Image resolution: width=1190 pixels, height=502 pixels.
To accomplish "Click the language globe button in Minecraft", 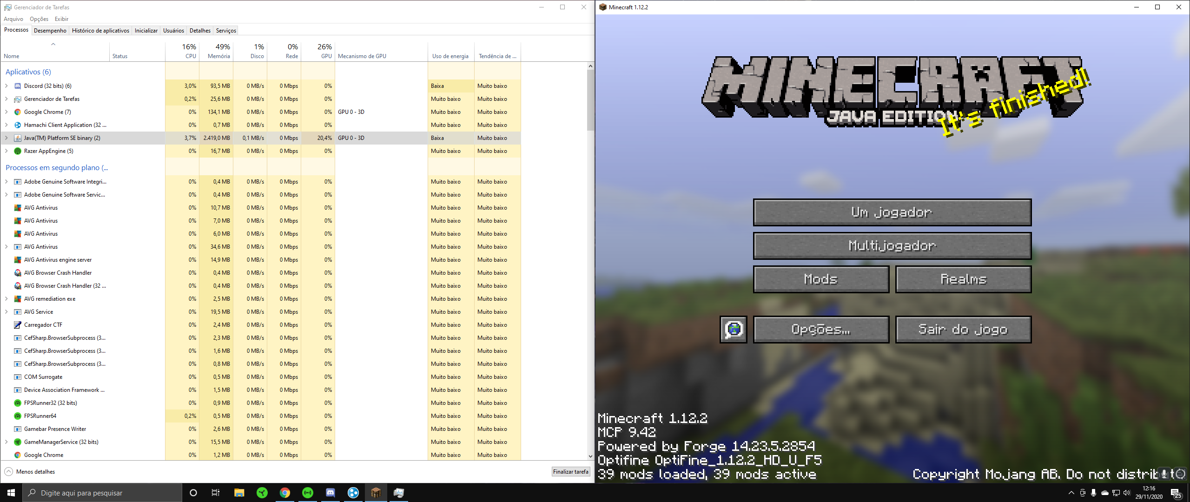I will pos(734,330).
